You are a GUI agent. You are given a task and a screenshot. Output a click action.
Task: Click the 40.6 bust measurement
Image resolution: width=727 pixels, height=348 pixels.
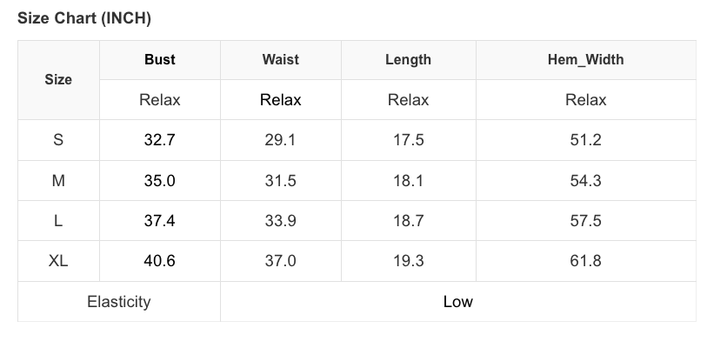(160, 261)
